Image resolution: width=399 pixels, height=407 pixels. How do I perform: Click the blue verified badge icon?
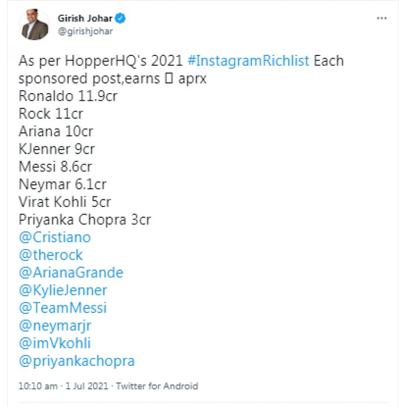pyautogui.click(x=121, y=19)
